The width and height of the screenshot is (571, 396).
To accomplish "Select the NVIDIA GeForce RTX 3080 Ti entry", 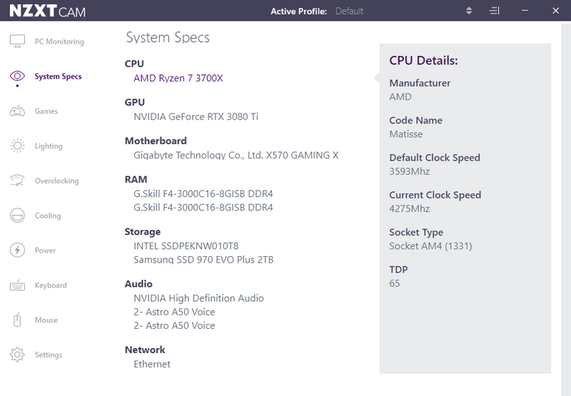I will [x=196, y=116].
